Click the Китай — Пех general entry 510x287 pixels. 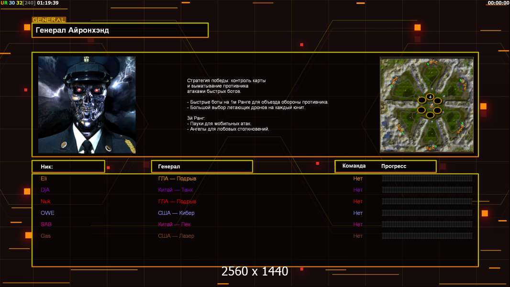pyautogui.click(x=174, y=224)
